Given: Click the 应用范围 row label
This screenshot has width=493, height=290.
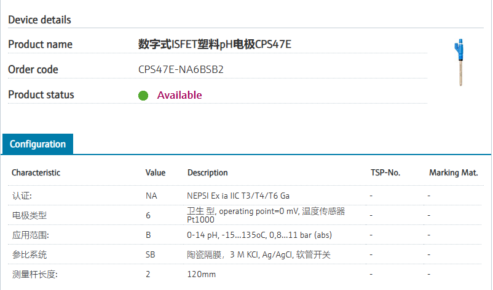Looking at the screenshot, I should click(x=30, y=235).
